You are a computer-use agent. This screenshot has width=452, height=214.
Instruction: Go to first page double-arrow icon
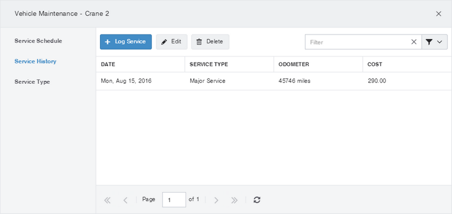click(107, 200)
